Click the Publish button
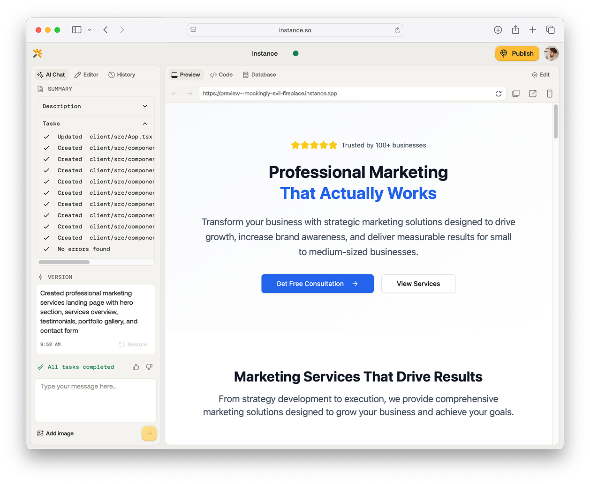Viewport: 590px width, 484px height. 517,53
